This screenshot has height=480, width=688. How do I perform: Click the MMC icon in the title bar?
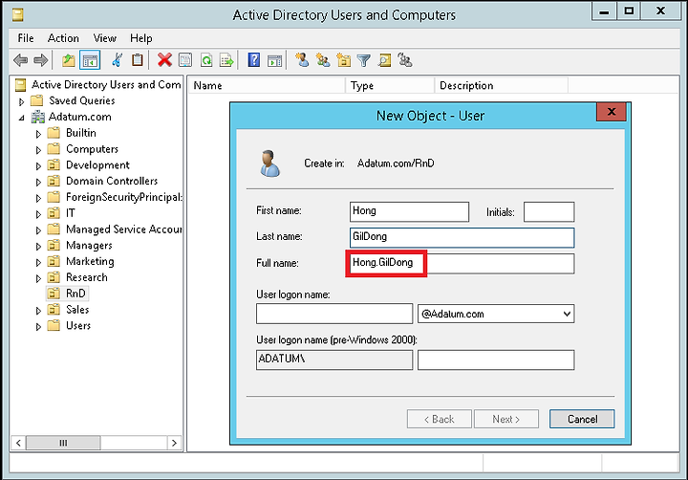pyautogui.click(x=17, y=15)
